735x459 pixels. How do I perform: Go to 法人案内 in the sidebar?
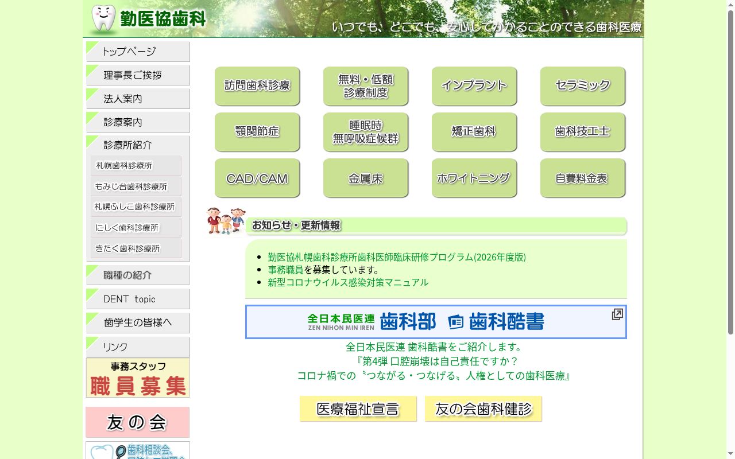[138, 99]
